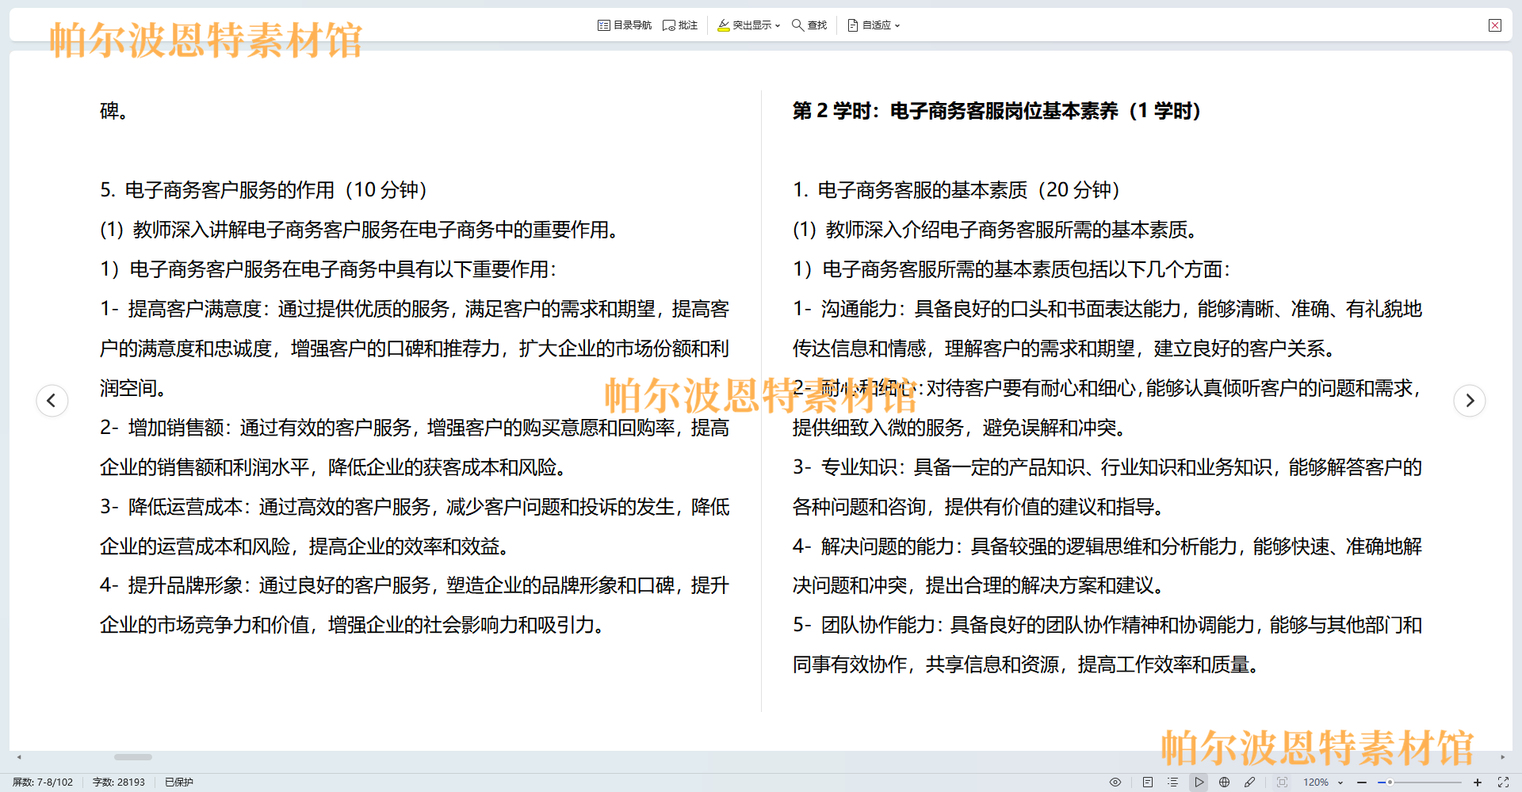
Task: Exit reading mode with top-right close icon
Action: pos(1495,25)
